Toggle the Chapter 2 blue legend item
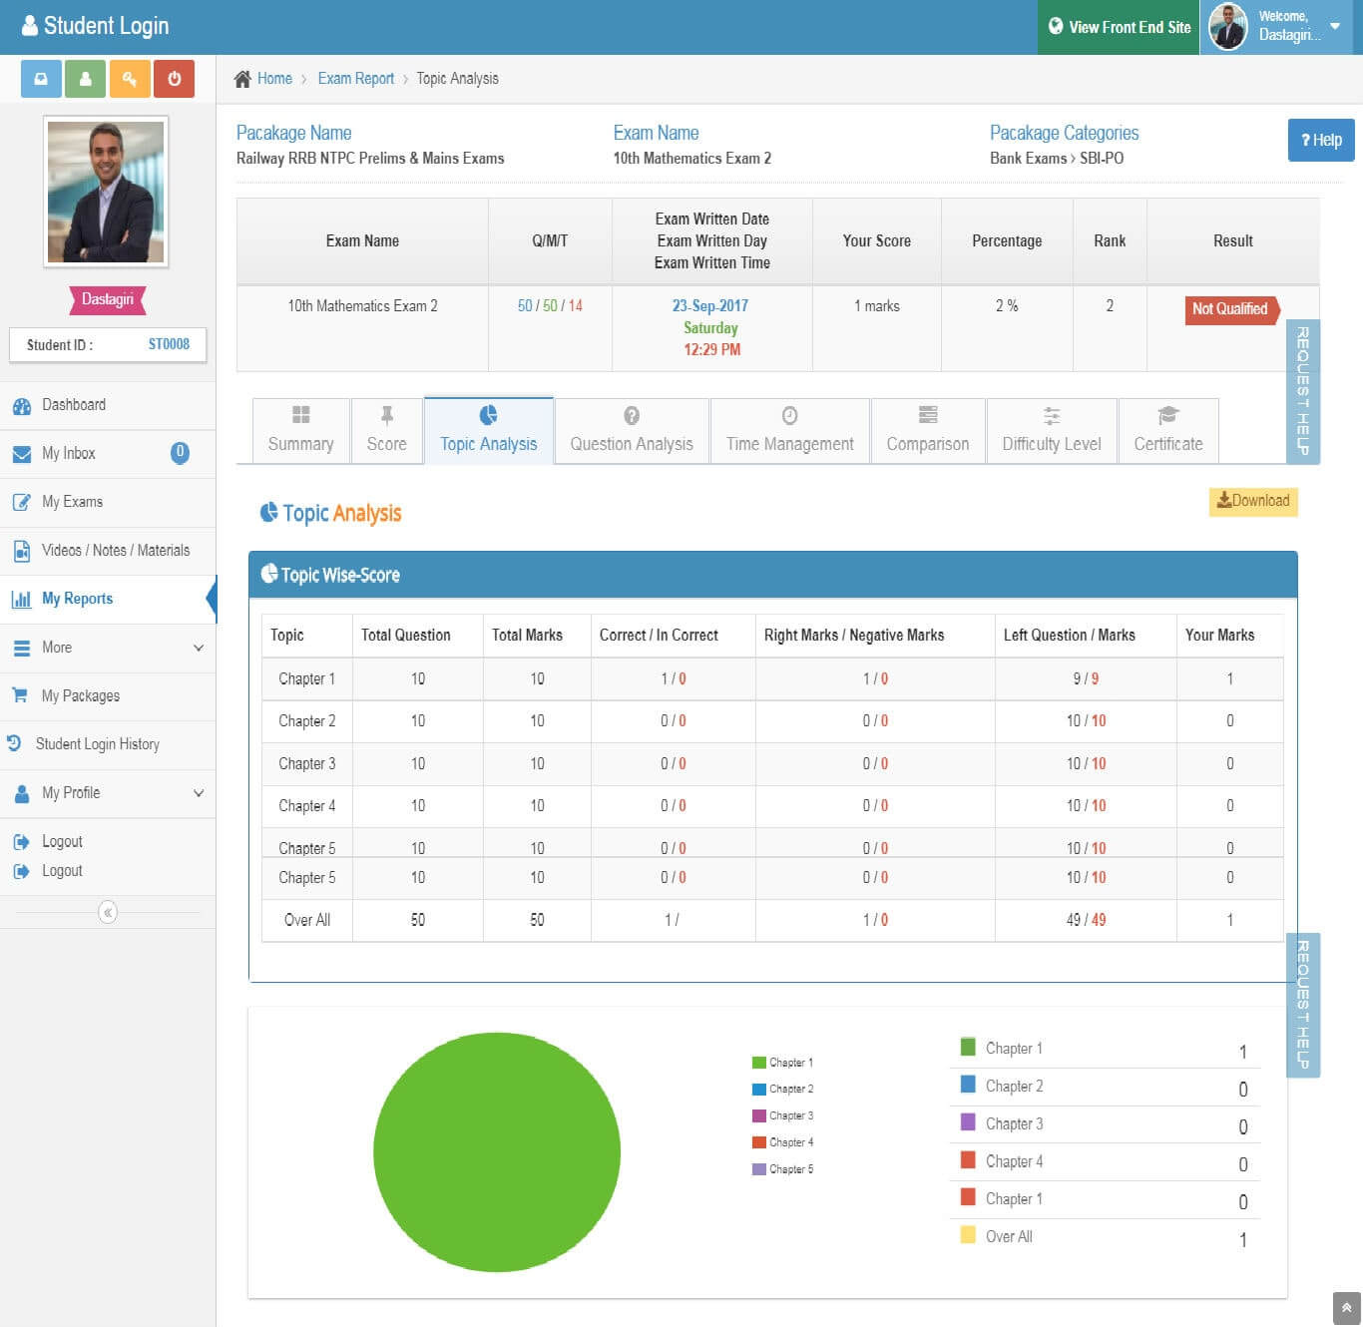Viewport: 1363px width, 1327px height. pyautogui.click(x=782, y=1089)
